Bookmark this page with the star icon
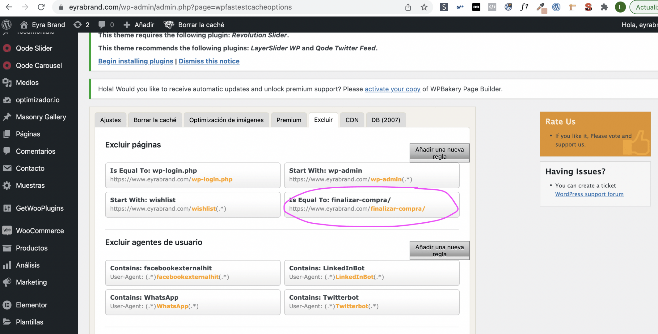Image resolution: width=658 pixels, height=334 pixels. [424, 7]
